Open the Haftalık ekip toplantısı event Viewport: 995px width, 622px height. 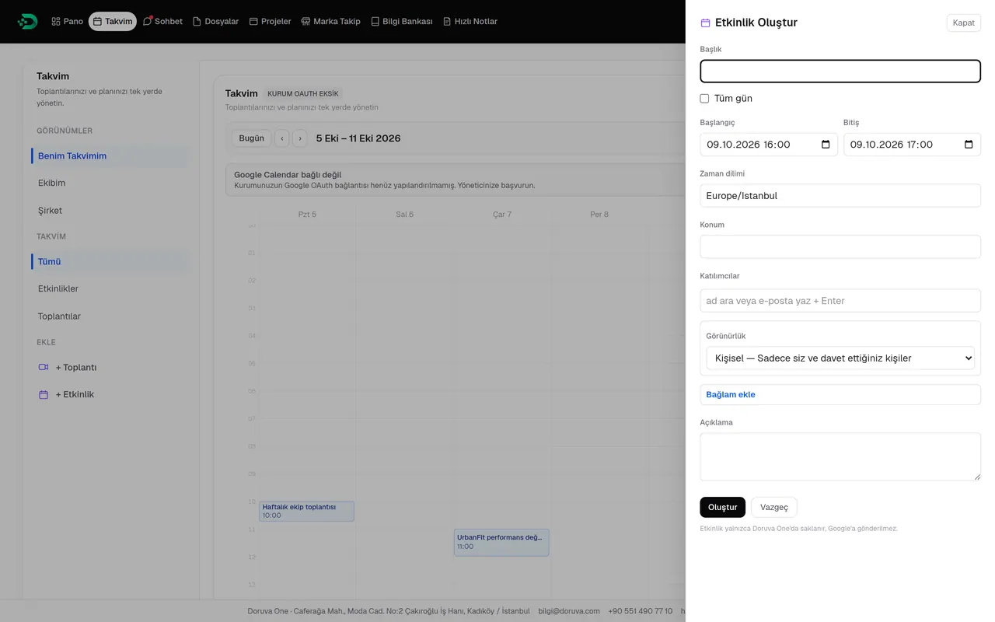(x=306, y=511)
